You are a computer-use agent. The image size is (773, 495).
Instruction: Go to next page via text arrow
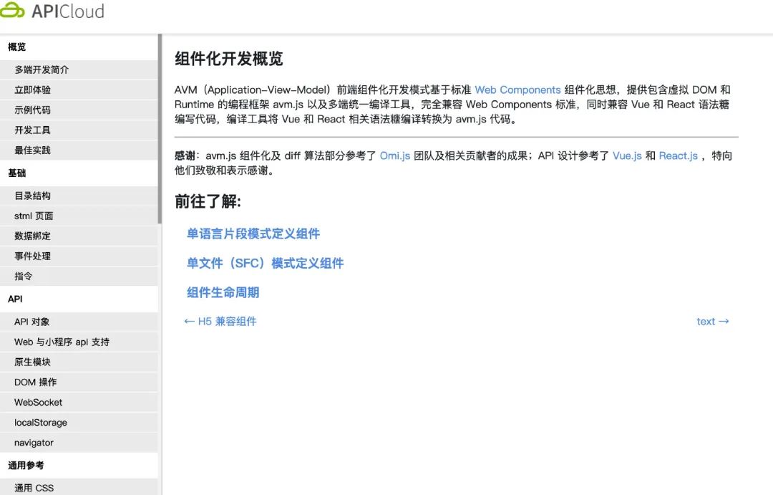click(x=713, y=321)
